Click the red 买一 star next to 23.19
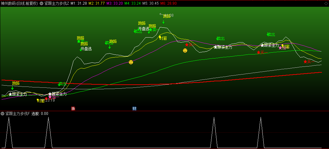 (x=46, y=98)
